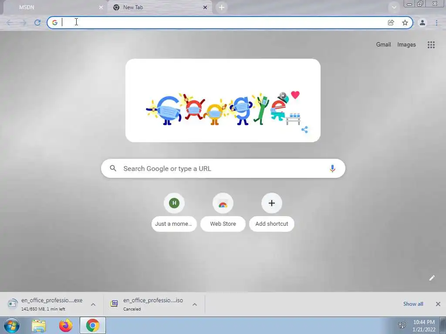Click the network icon in the system tray
Image resolution: width=446 pixels, height=334 pixels.
tap(402, 325)
